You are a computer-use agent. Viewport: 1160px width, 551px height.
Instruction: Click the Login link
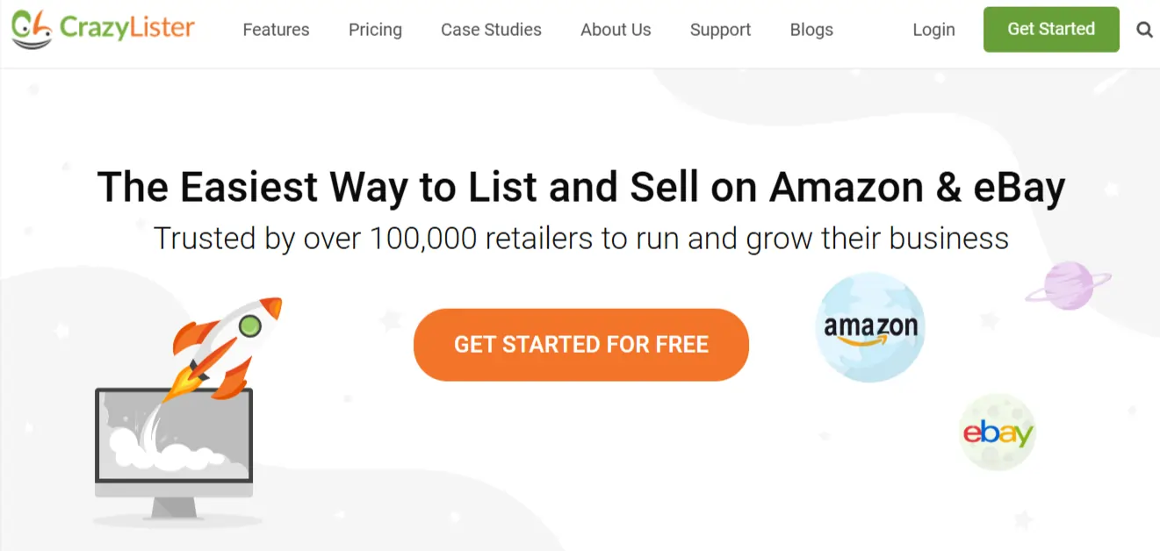click(933, 30)
